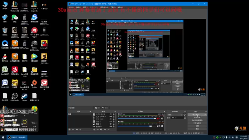The image size is (249, 140).
Task: Remove selected source with minus icon
Action: click(97, 129)
